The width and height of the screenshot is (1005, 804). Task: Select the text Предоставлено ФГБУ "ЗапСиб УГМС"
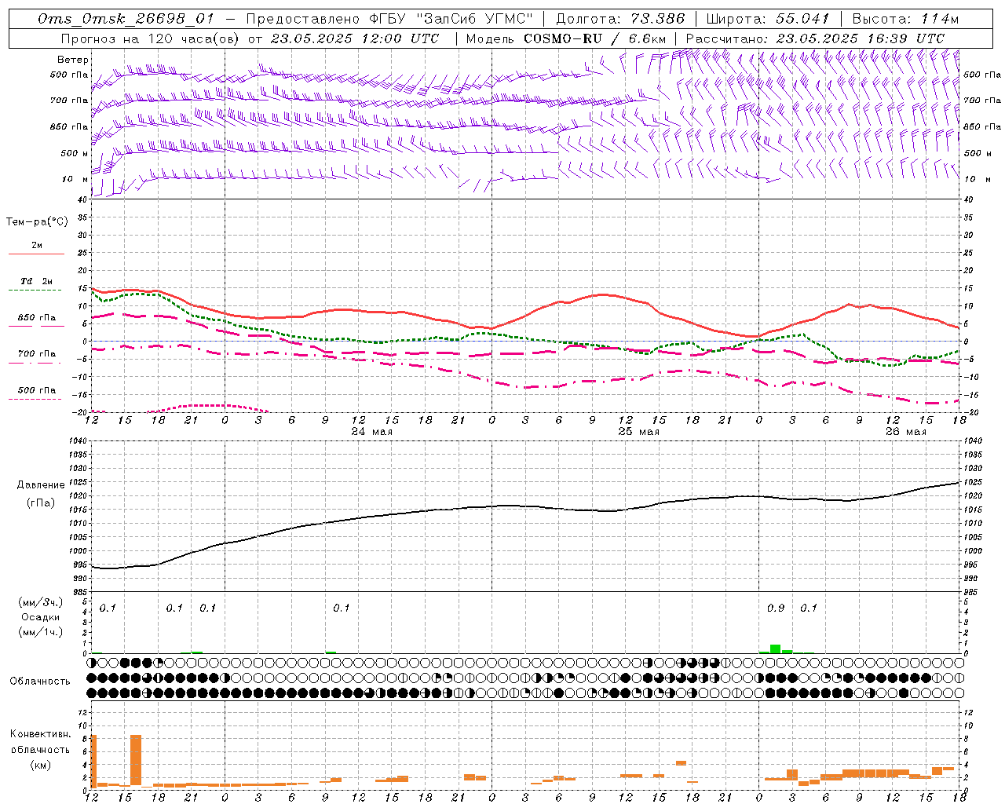[389, 19]
